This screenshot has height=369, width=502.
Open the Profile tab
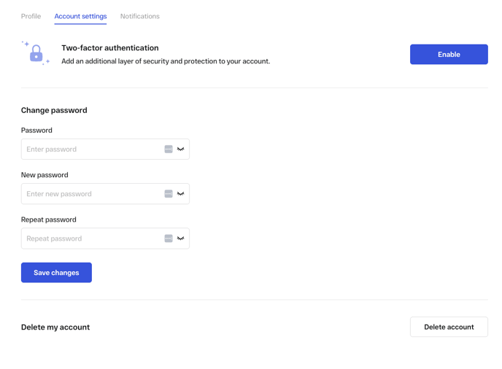point(31,16)
